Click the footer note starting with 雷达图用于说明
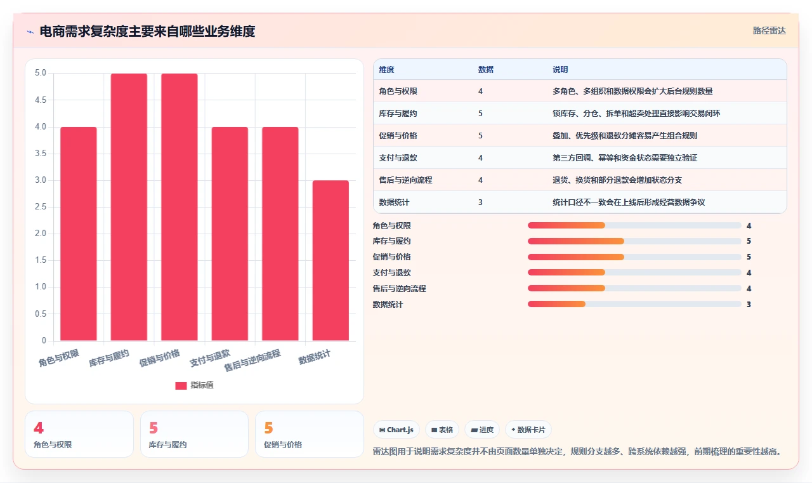This screenshot has height=483, width=812. click(579, 452)
